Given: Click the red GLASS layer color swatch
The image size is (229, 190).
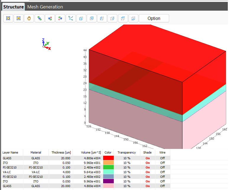Looking at the screenshot, I should pyautogui.click(x=108, y=158).
